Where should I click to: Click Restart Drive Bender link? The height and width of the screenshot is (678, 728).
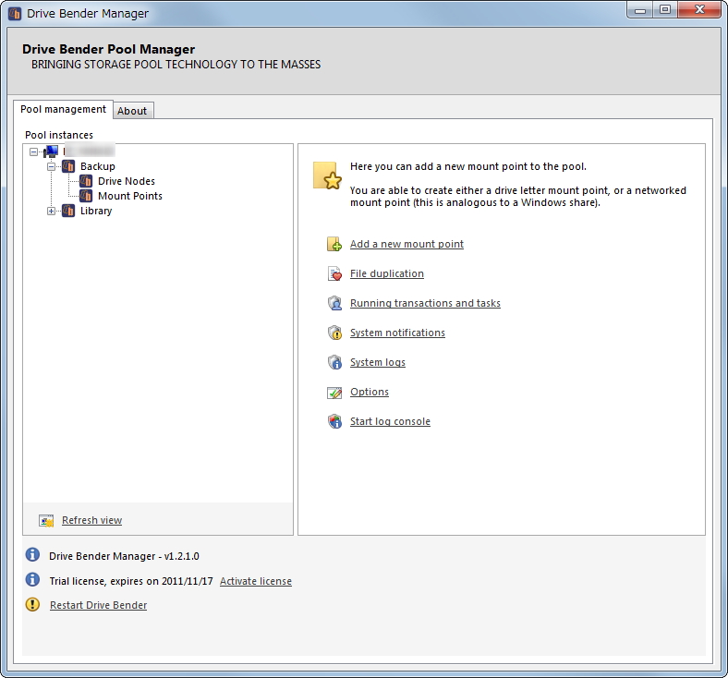tap(99, 605)
